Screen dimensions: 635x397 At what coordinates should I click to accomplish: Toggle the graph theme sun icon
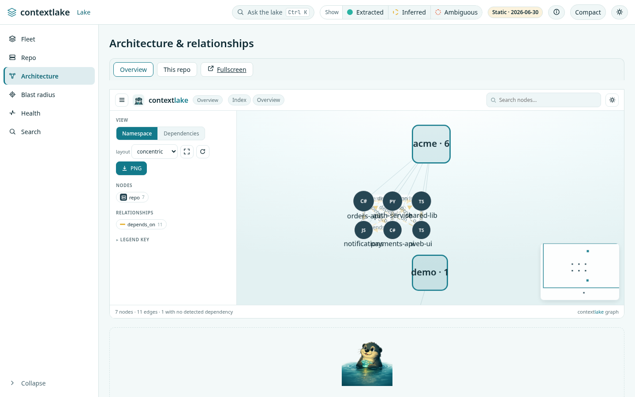pyautogui.click(x=612, y=100)
